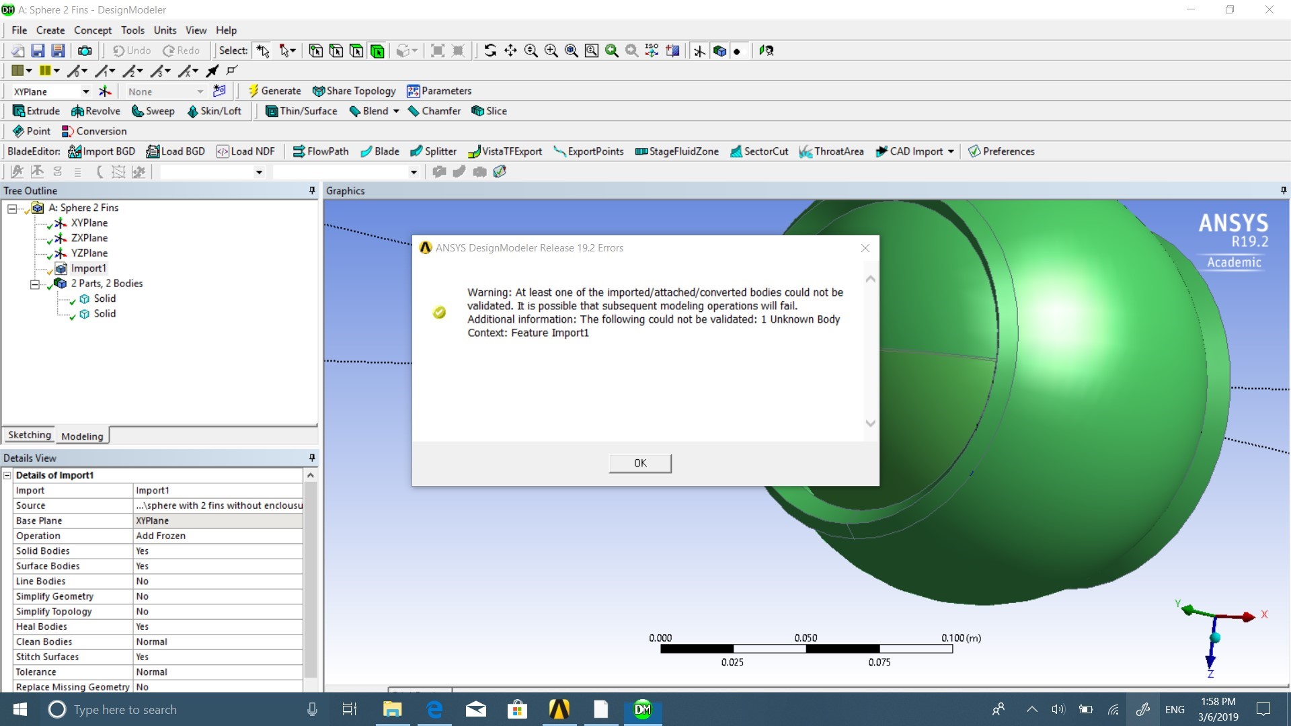Collapse the A: Sphere 2 Fins tree node
The height and width of the screenshot is (726, 1291).
click(12, 208)
